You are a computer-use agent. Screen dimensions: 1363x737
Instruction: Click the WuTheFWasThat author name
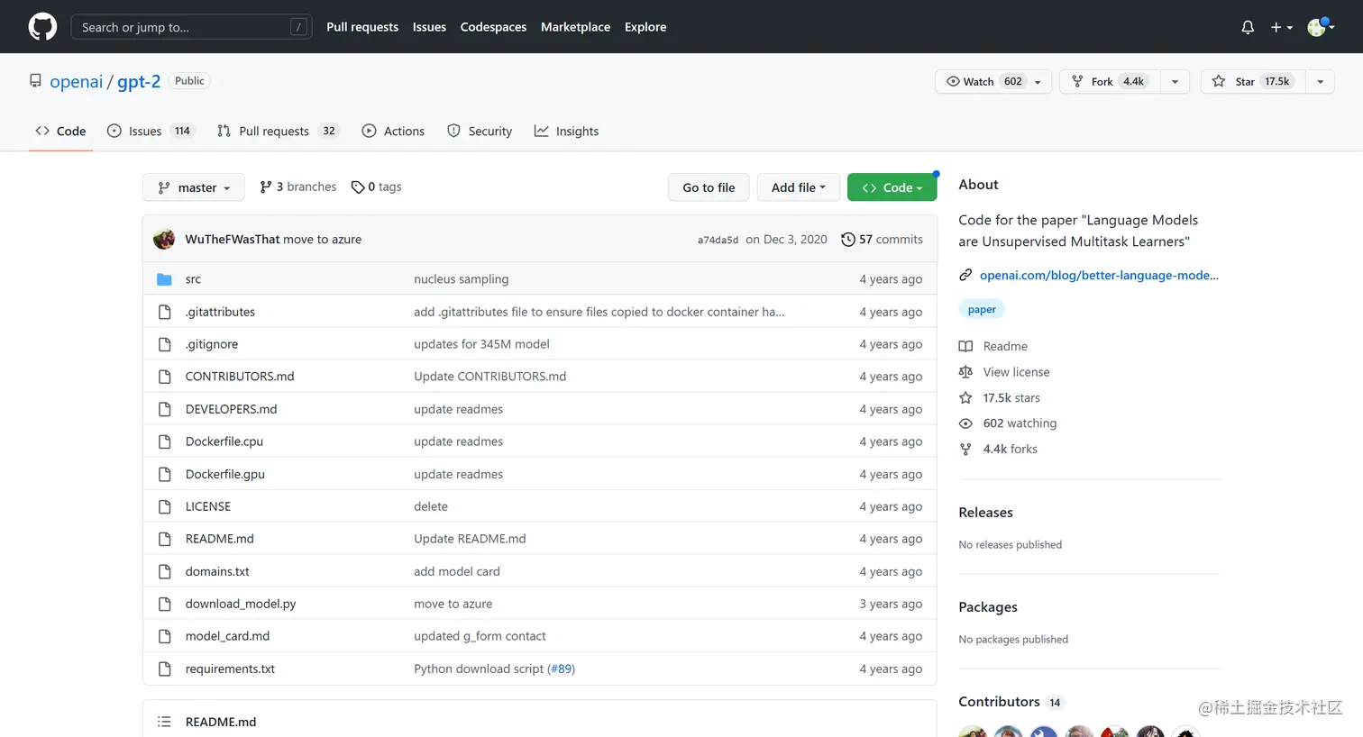[x=233, y=240]
